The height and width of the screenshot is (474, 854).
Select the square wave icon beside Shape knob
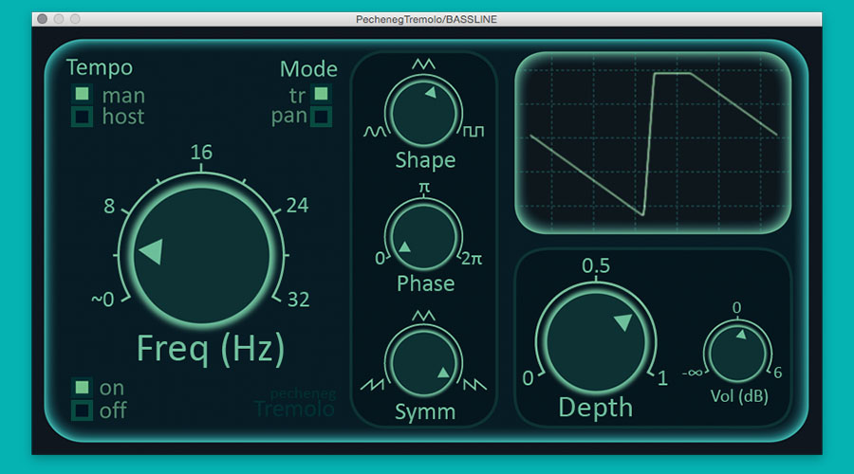click(x=473, y=131)
